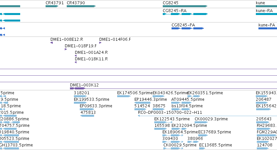Click the DME1-008E12.R feature label
Image resolution: width=277 pixels, height=150 pixels.
(67, 39)
